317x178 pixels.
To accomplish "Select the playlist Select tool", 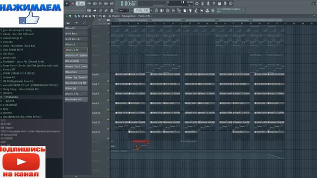I will (97, 16).
